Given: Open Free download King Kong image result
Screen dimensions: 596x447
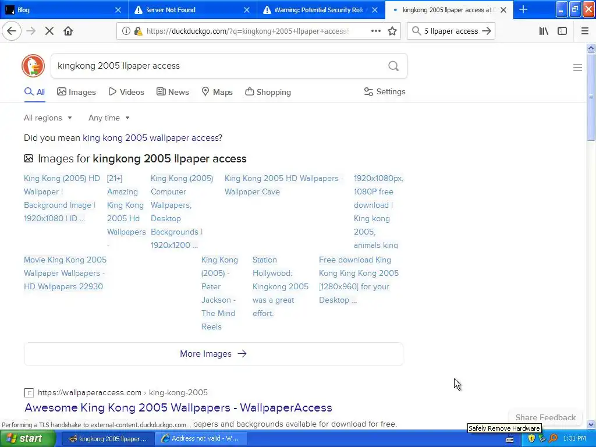Looking at the screenshot, I should (359, 280).
